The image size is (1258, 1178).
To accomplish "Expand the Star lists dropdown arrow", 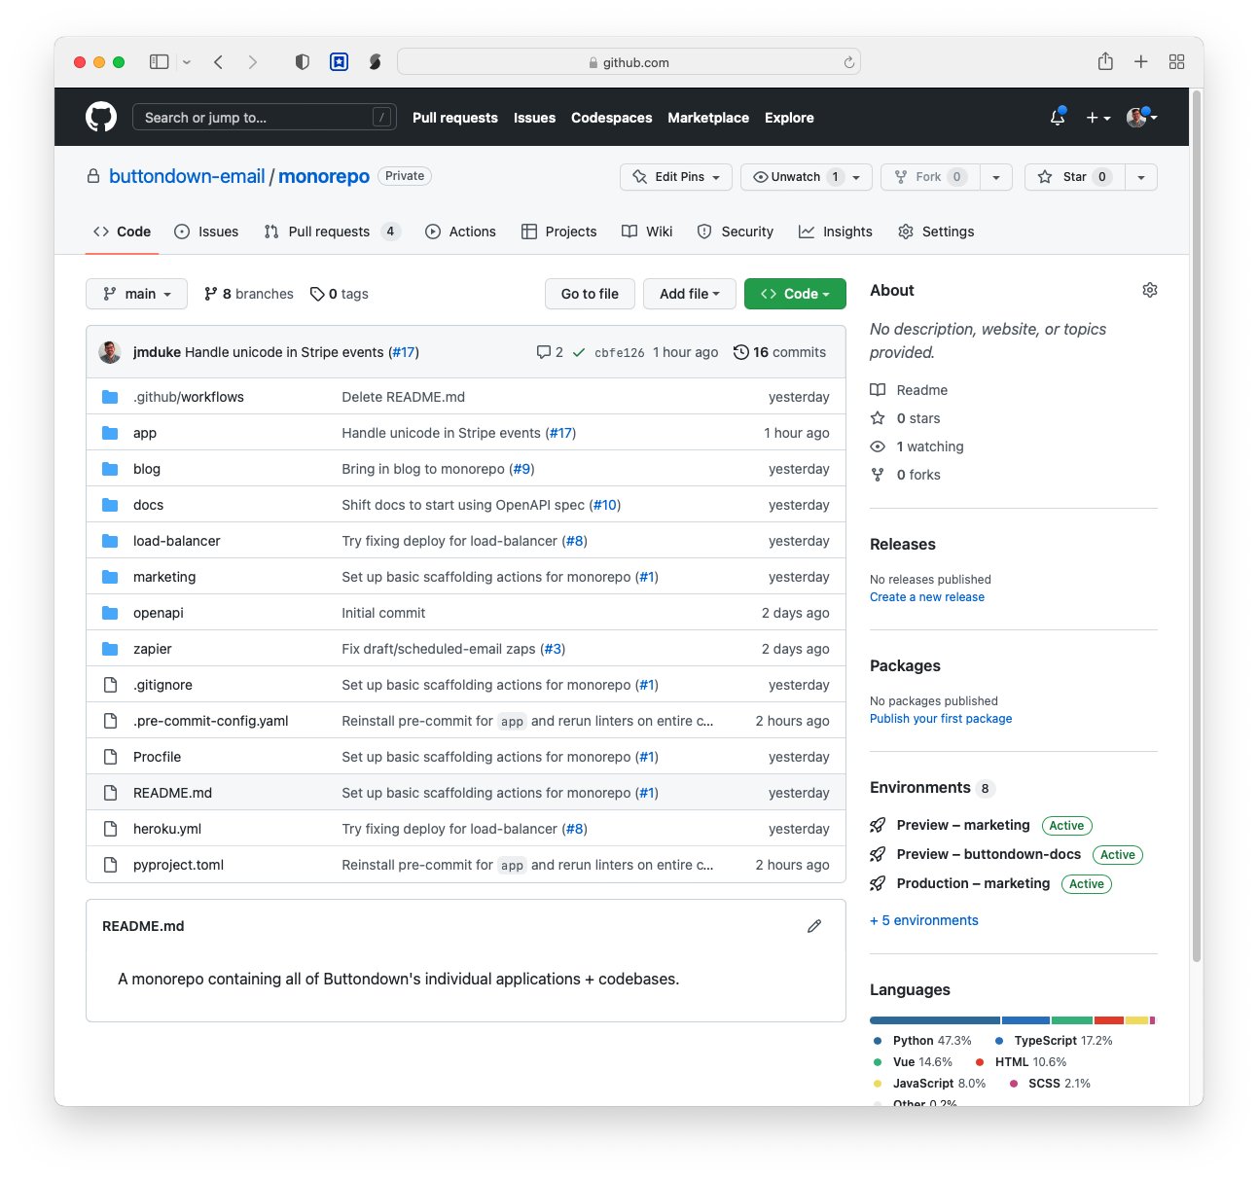I will click(x=1141, y=177).
